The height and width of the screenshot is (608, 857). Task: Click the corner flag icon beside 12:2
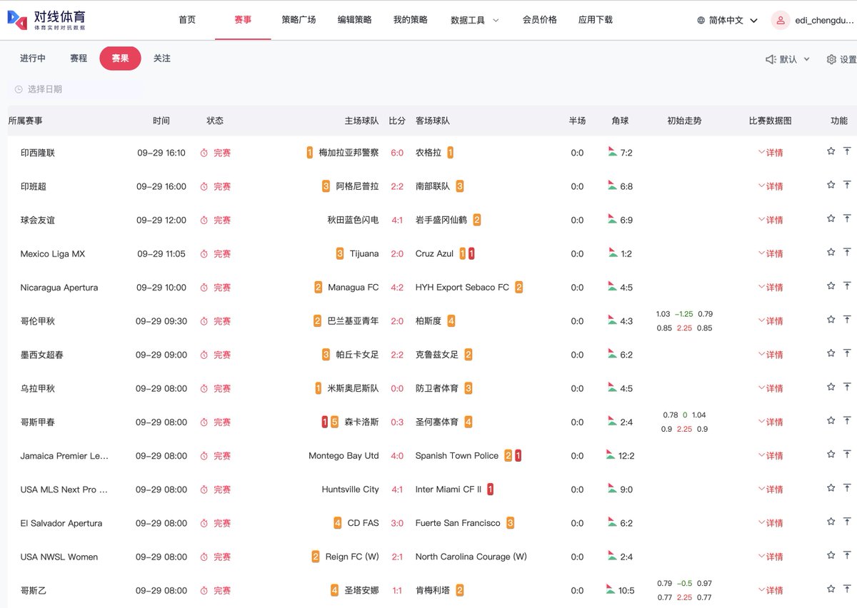610,455
